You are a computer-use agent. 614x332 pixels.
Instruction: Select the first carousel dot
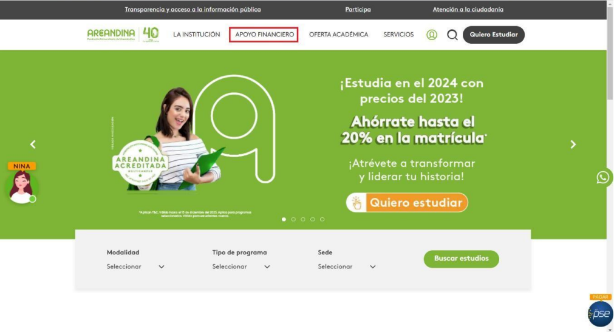tap(284, 219)
